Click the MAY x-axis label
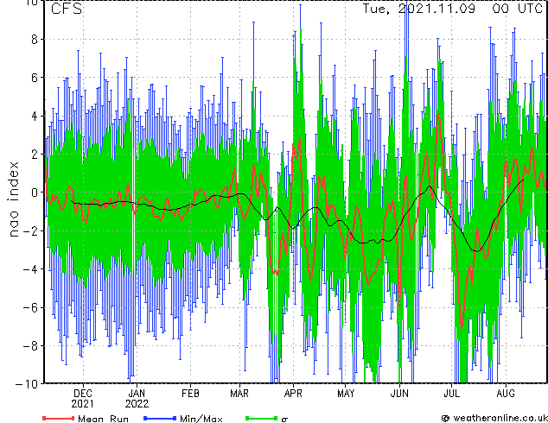This screenshot has width=548, height=423. click(x=346, y=394)
